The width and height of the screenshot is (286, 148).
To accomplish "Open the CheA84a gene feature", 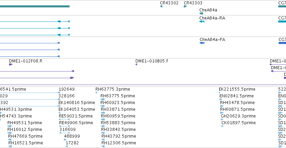I will (x=201, y=13).
